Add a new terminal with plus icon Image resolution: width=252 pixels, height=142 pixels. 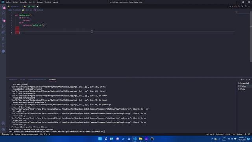coord(241,80)
